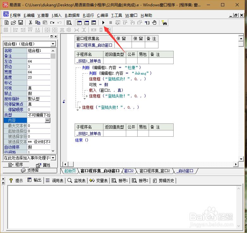Screen dimensions: 247x233
Task: Click the code editor scroll down arrow
Action: point(241,159)
